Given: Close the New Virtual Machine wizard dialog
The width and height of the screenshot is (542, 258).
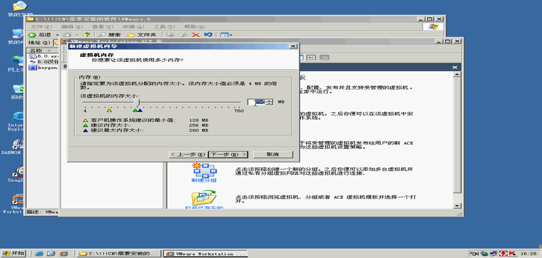Looking at the screenshot, I should pyautogui.click(x=293, y=46).
